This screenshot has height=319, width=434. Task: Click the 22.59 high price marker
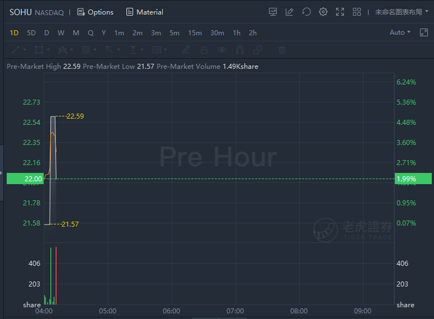click(x=75, y=116)
